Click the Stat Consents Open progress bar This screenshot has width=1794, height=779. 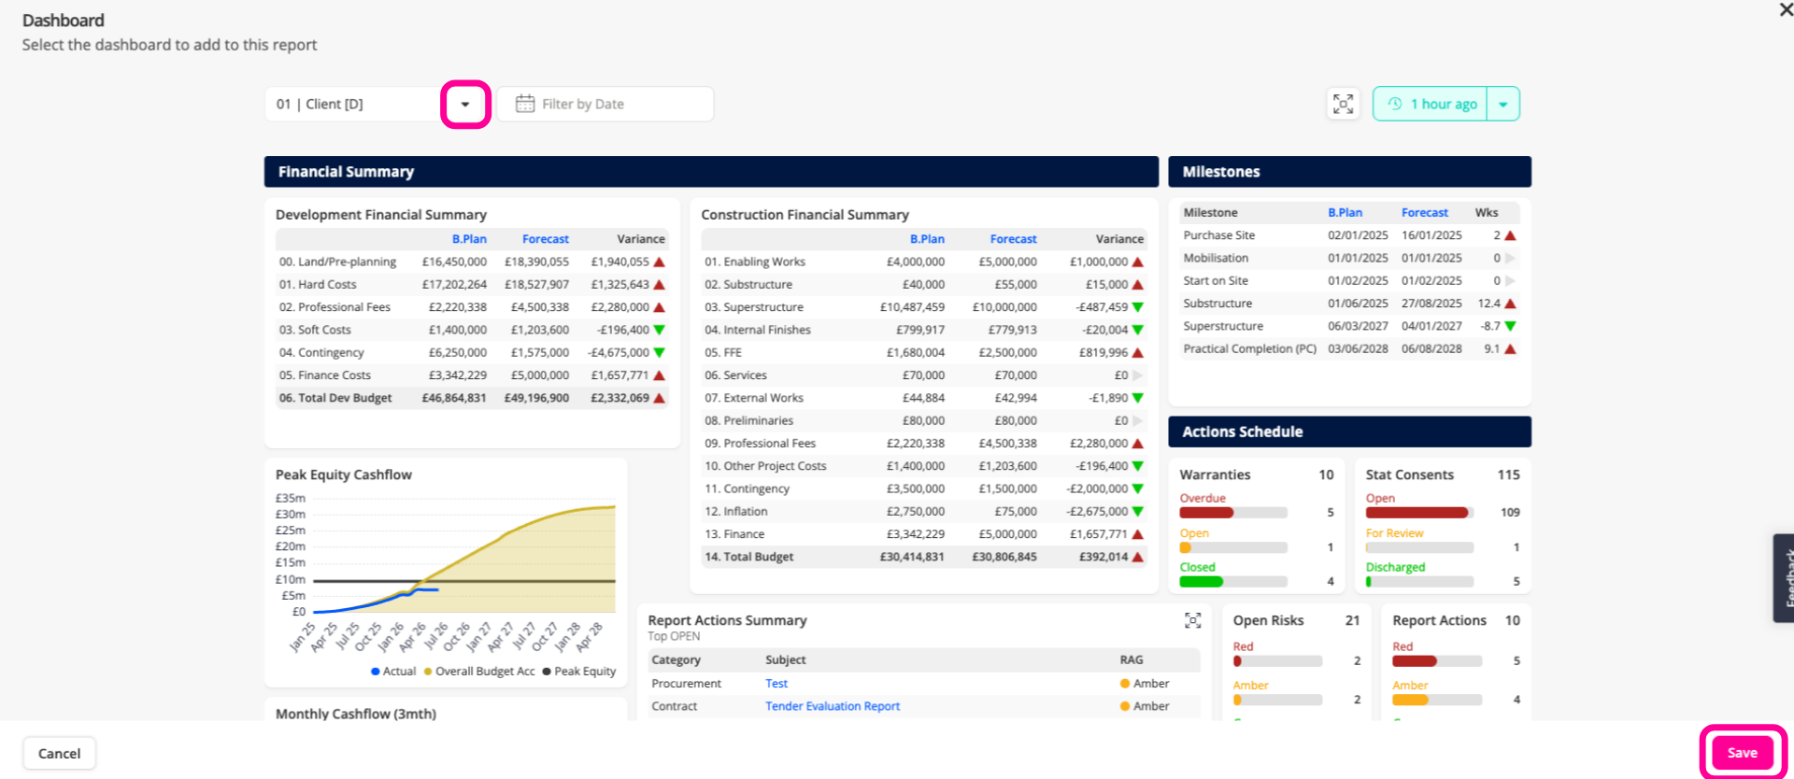point(1419,513)
